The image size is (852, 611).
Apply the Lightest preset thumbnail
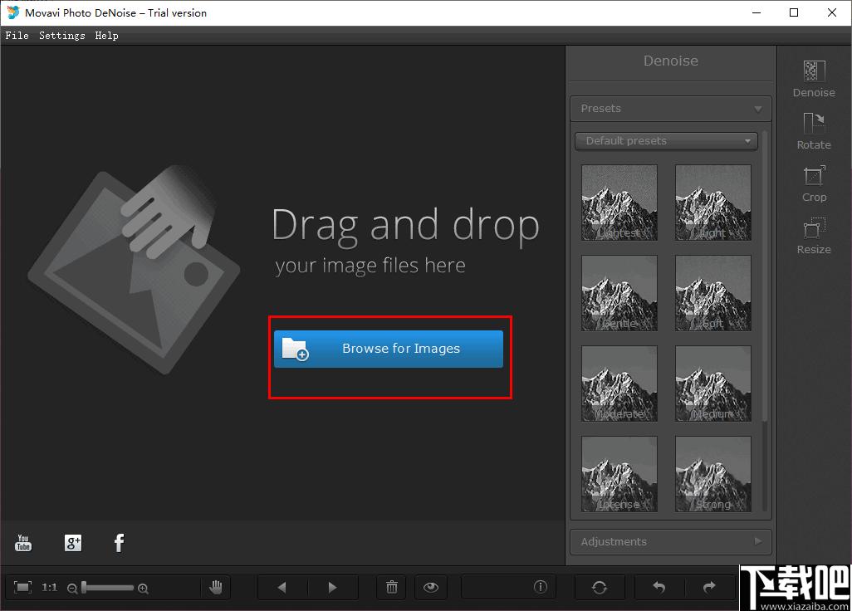[x=619, y=203]
